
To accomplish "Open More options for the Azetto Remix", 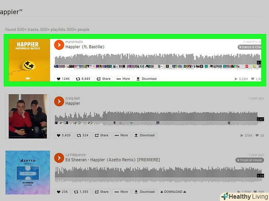I will [122, 192].
